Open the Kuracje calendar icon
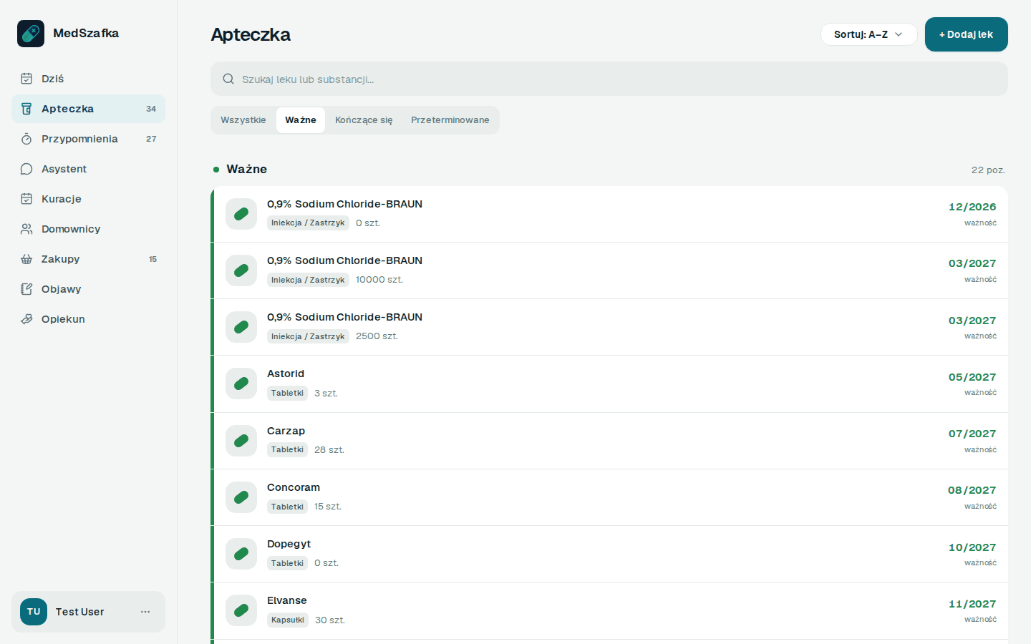Screen dimensions: 1031x644 coord(26,199)
